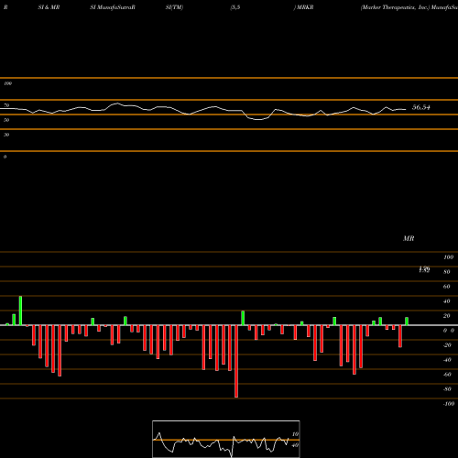Click the '60' label on the MR axis
Screen dimensions: 458x458
(x=447, y=287)
